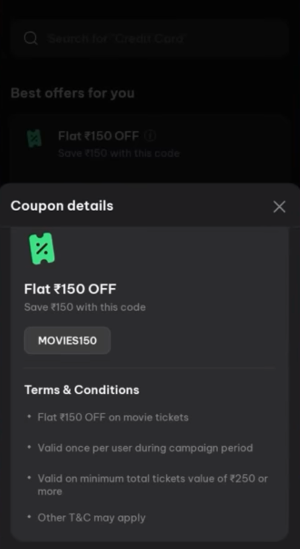
Task: Select minimum tickets value of ₹250 term
Action: pos(153,485)
